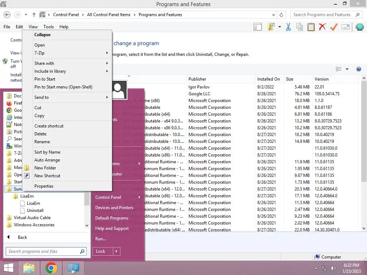
Task: Select Pin to Start
Action: [67, 79]
